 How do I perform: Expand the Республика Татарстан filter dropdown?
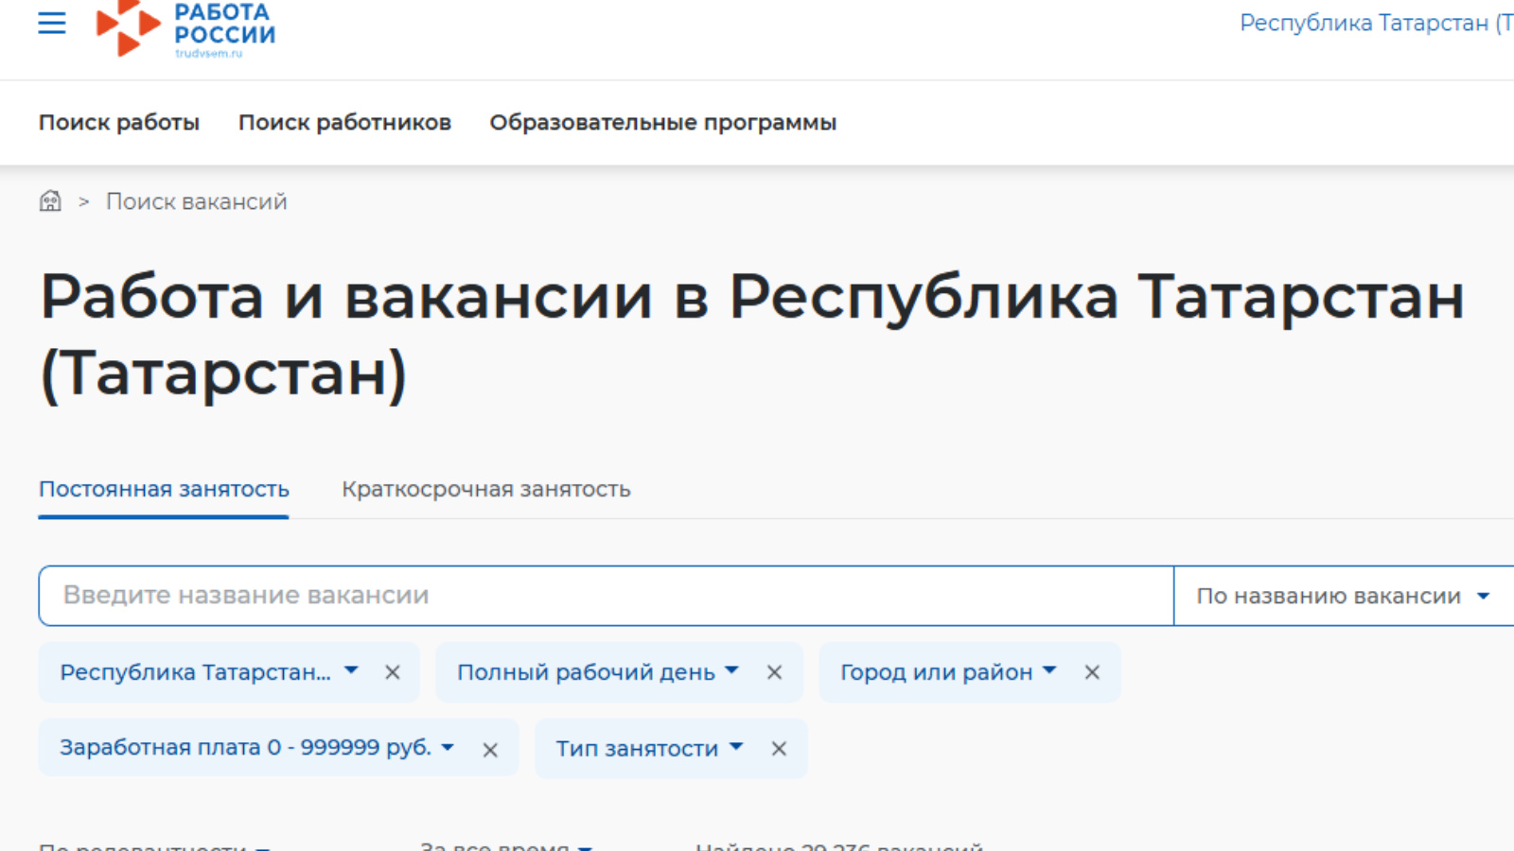click(x=208, y=672)
